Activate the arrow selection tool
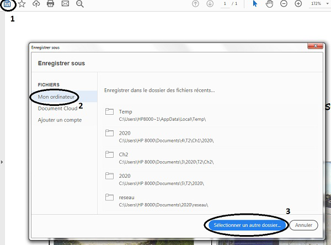The image size is (331, 245). coord(255,4)
